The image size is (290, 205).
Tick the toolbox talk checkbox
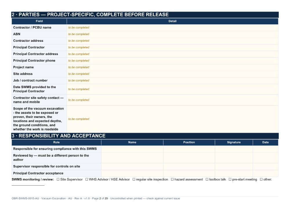207,179
